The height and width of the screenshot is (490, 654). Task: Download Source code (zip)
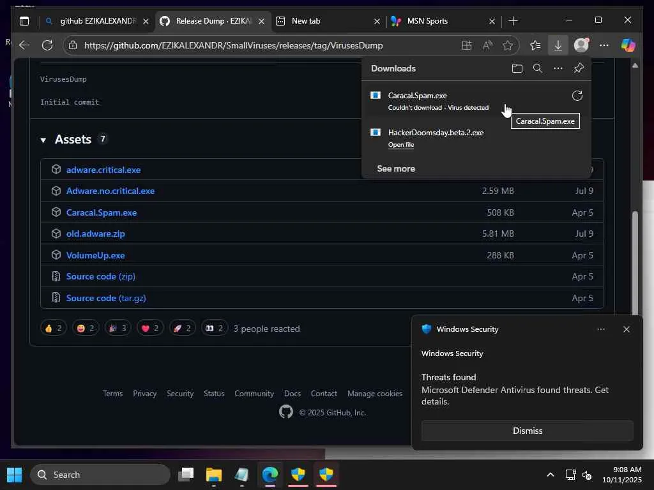pos(100,276)
